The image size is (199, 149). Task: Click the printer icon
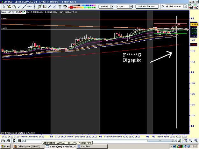click(8, 141)
